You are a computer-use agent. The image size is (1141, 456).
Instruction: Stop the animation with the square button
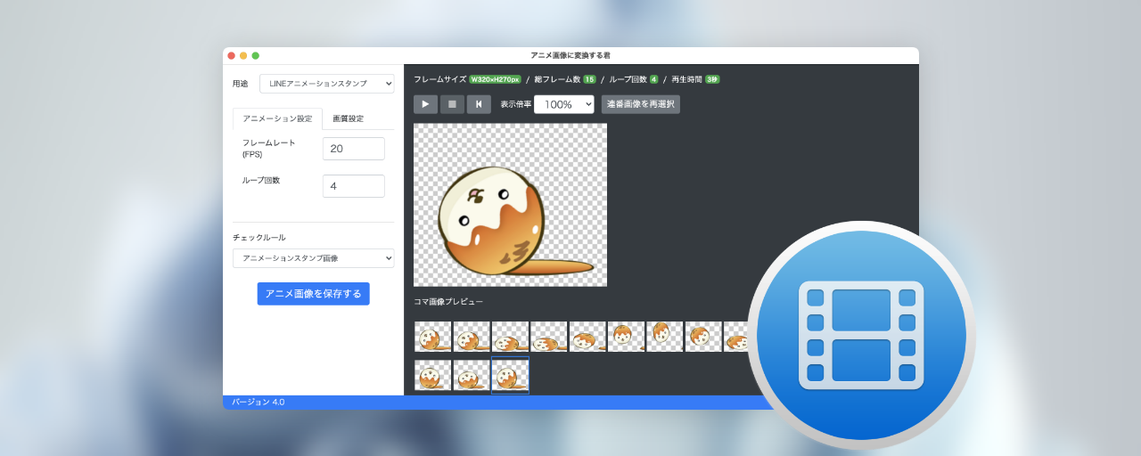click(x=452, y=104)
